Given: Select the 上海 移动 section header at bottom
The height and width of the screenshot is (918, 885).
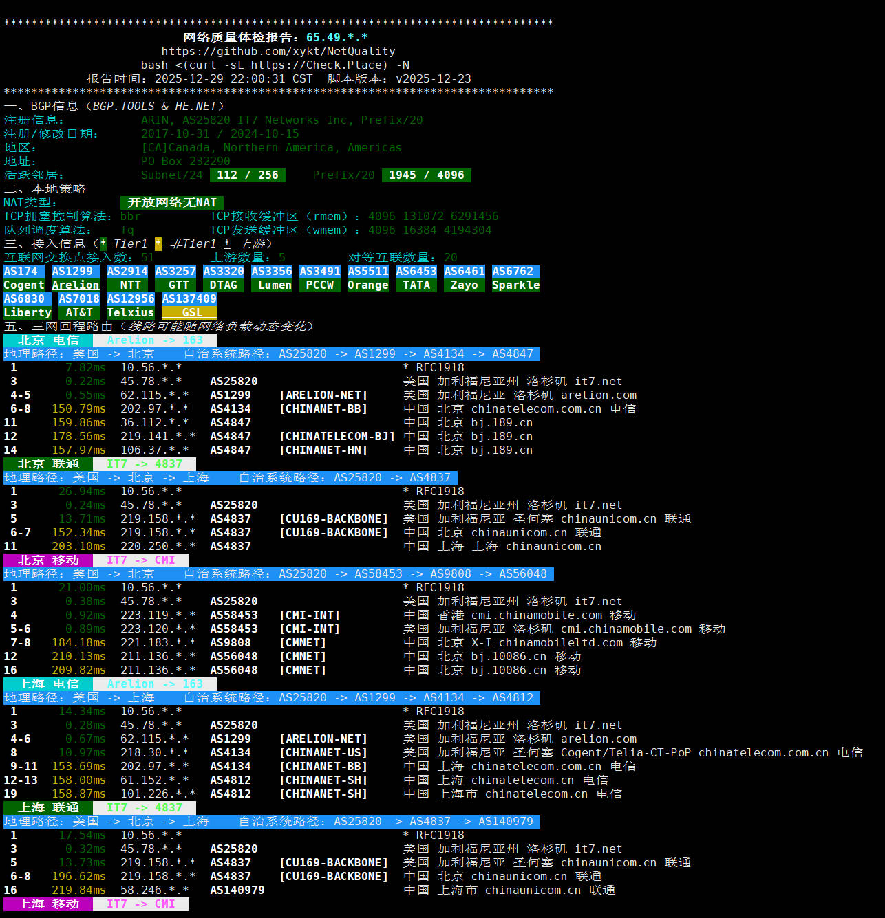Looking at the screenshot, I should pos(48,904).
